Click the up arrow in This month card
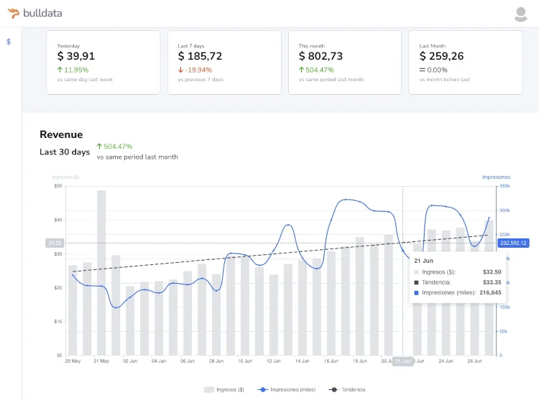Image resolution: width=539 pixels, height=400 pixels. [302, 70]
